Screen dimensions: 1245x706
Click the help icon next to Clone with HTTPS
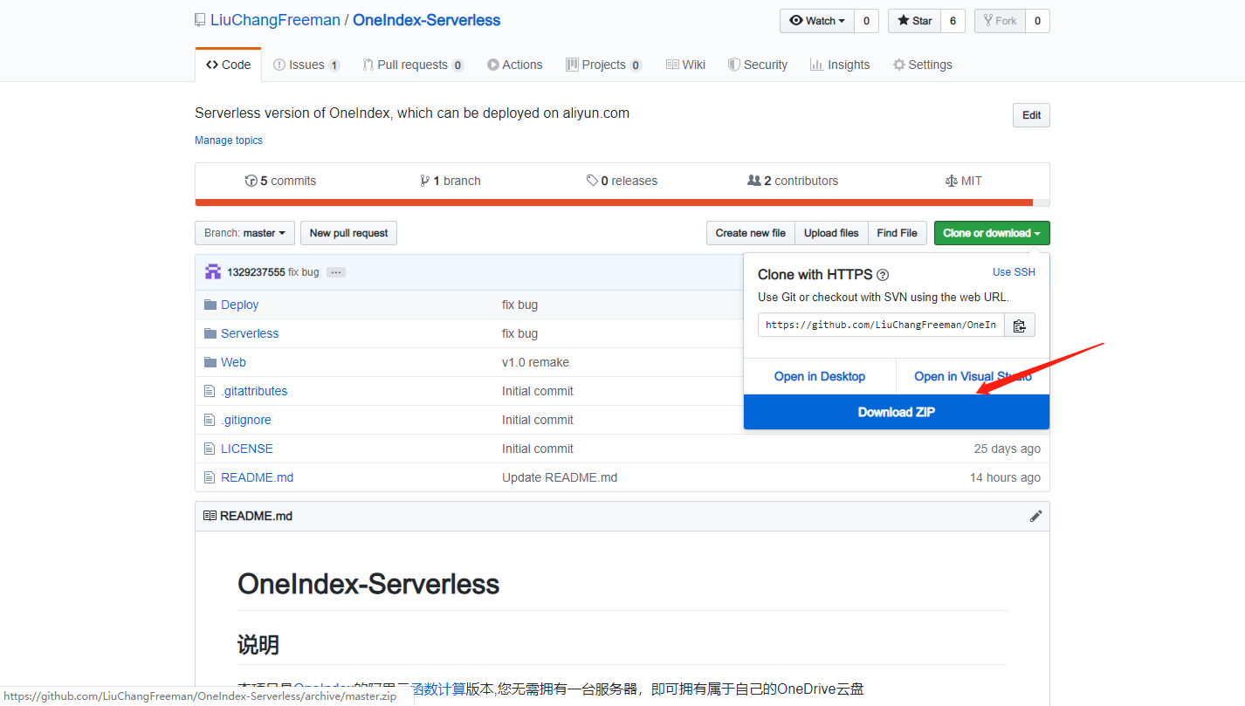pyautogui.click(x=882, y=274)
